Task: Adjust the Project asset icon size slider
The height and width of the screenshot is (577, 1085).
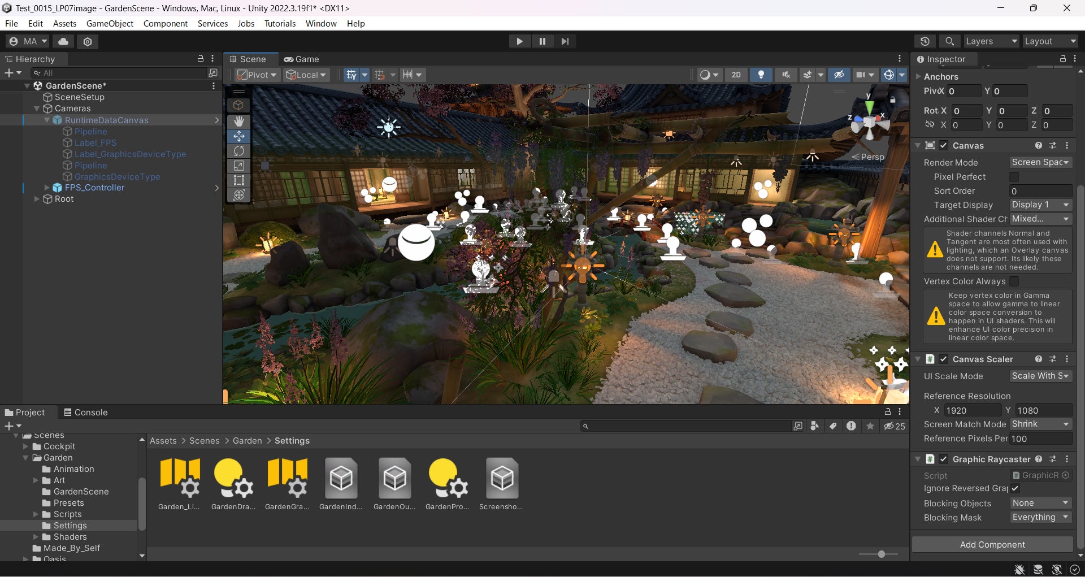Action: pos(881,554)
